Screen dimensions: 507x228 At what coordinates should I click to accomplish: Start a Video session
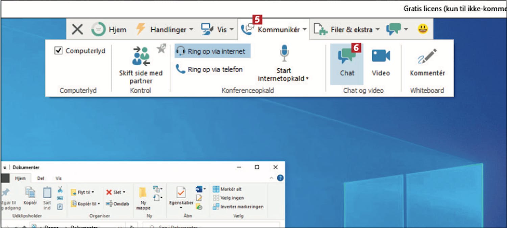pos(381,63)
